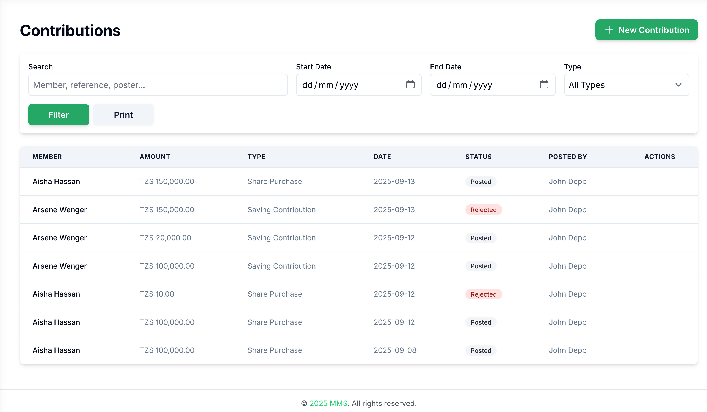The width and height of the screenshot is (707, 412).
Task: Click the date 2025-09-08
Action: (395, 350)
